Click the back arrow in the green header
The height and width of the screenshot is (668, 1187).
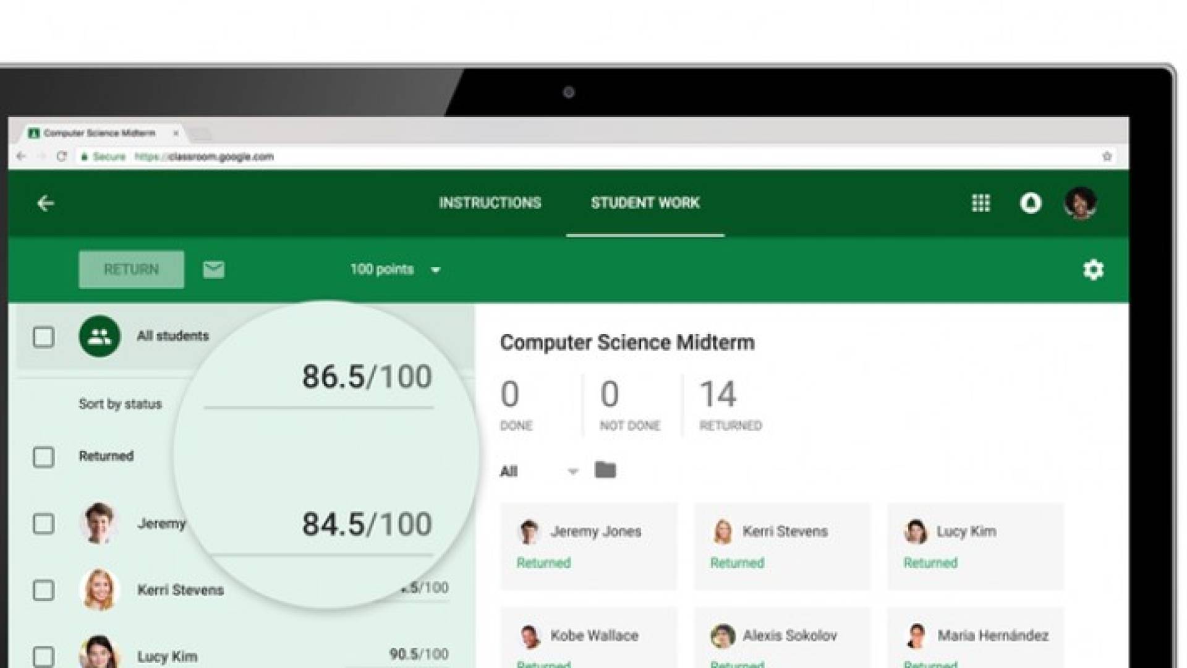coord(45,203)
